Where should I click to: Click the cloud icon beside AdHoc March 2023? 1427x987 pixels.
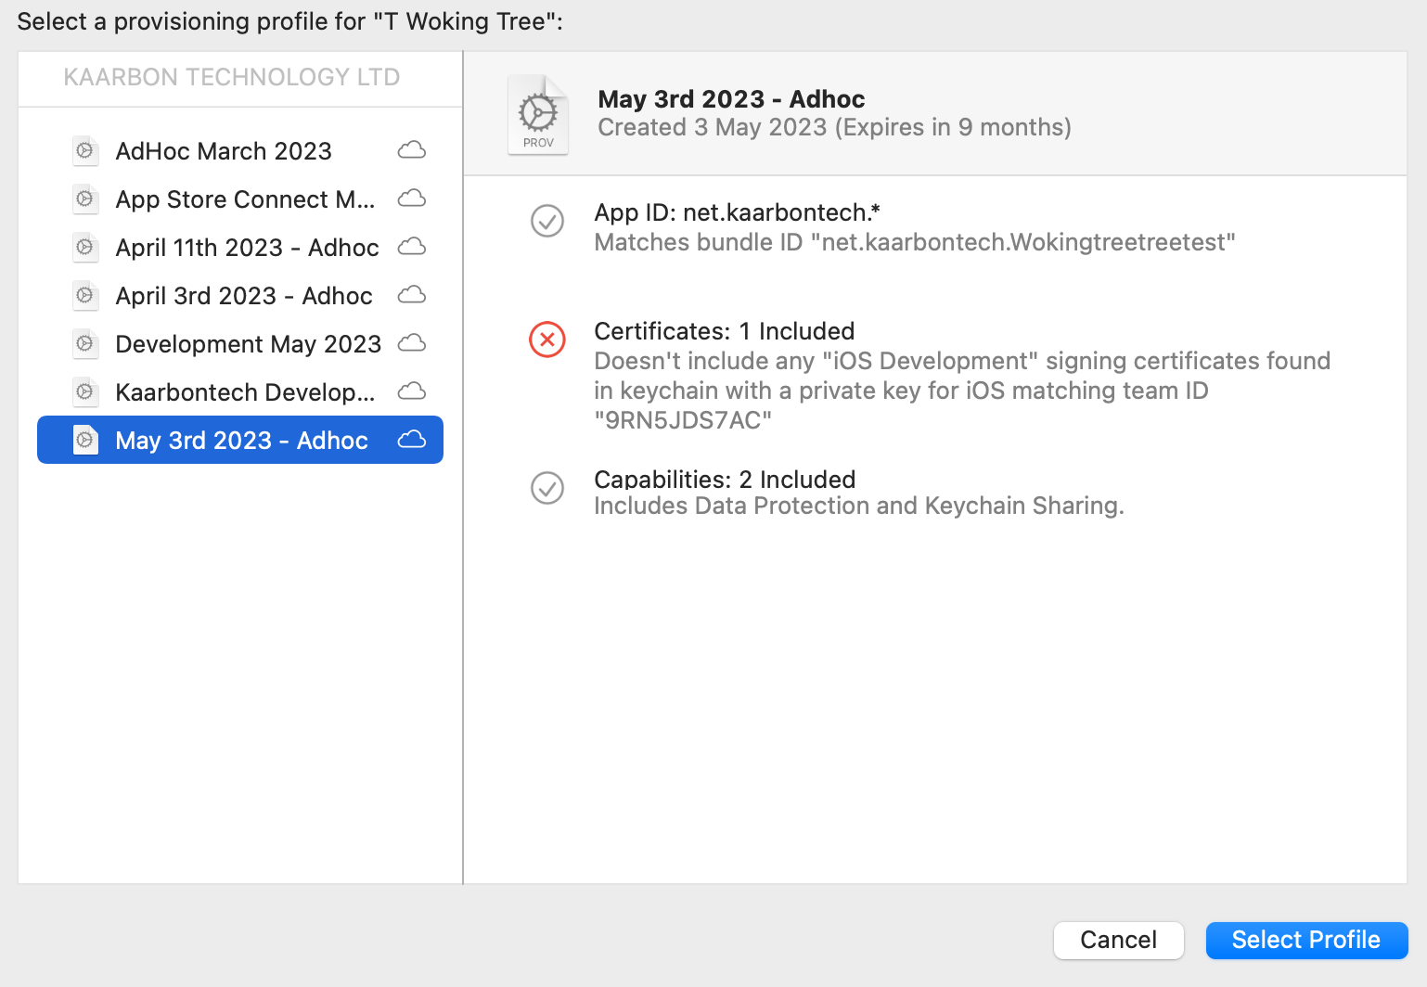pos(411,149)
